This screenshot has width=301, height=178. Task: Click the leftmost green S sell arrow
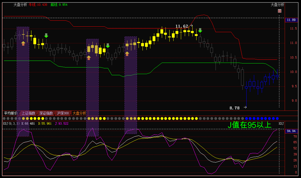click(46, 35)
